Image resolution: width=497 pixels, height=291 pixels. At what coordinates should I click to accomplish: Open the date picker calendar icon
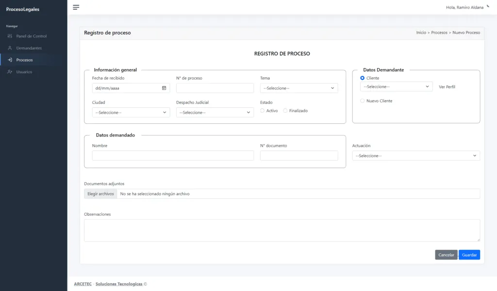(x=163, y=88)
